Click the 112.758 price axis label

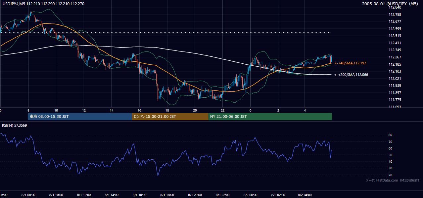pos(395,15)
